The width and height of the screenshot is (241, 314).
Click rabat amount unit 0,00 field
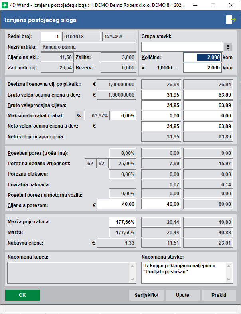(x=161, y=116)
